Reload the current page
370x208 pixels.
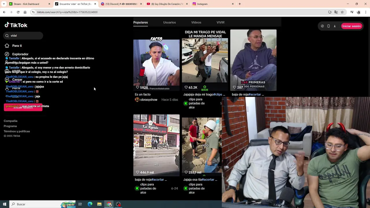click(x=18, y=12)
